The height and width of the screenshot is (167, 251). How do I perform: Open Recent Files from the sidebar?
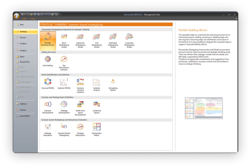tap(25, 62)
